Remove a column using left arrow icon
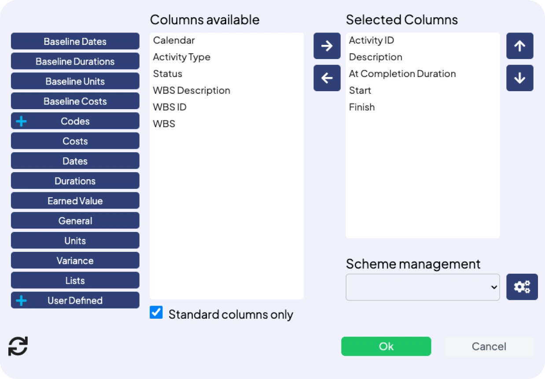This screenshot has width=545, height=379. pos(327,78)
